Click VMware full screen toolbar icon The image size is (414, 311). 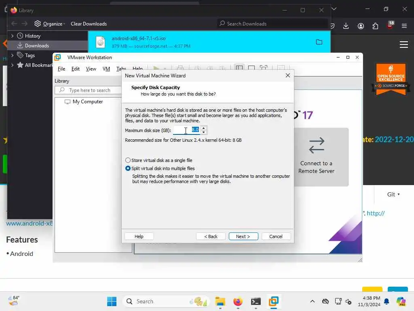tap(264, 68)
